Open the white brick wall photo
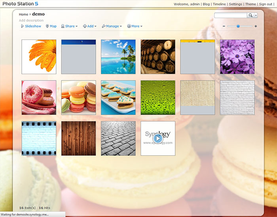 [x=237, y=97]
